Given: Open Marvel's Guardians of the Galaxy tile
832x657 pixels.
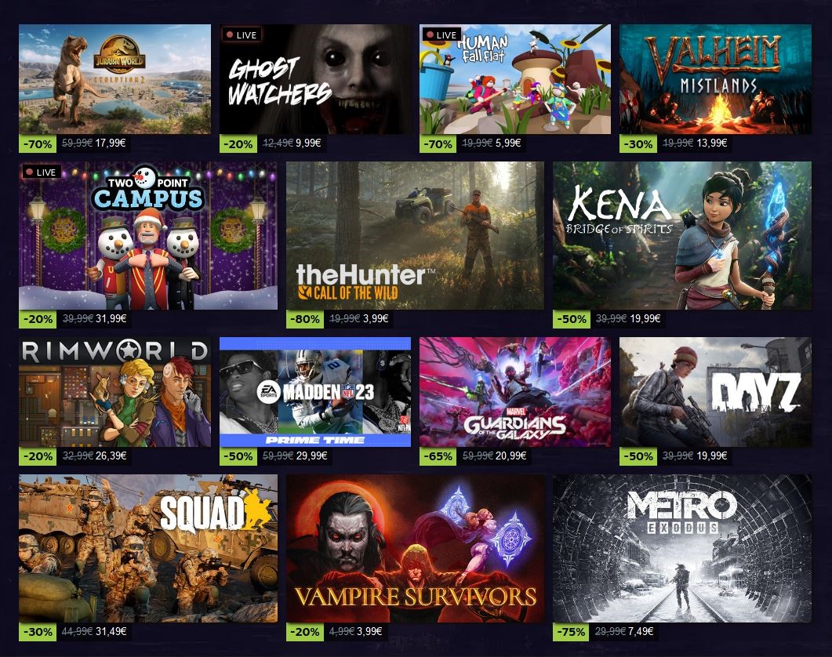Looking at the screenshot, I should click(x=514, y=392).
